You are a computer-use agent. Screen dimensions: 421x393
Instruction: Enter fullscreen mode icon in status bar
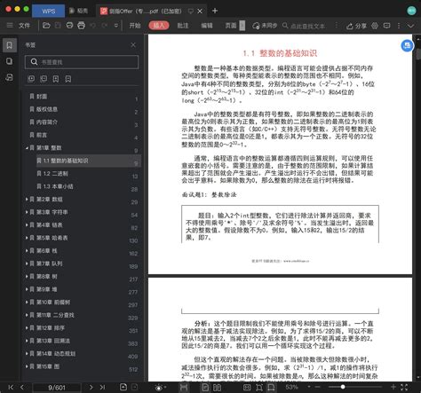click(404, 387)
